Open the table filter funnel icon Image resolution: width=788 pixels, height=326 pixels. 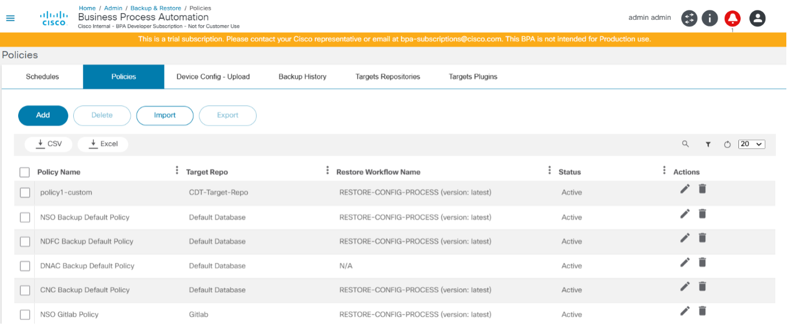708,144
